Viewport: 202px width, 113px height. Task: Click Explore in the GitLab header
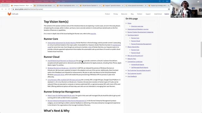(167, 14)
